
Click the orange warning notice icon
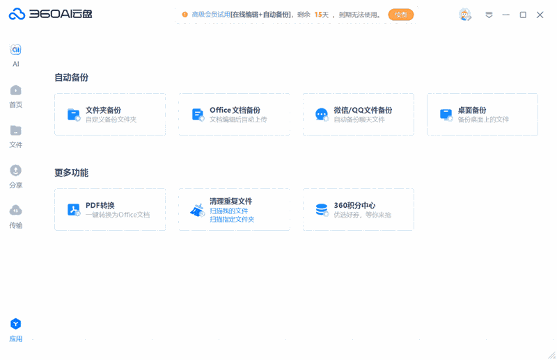point(185,15)
